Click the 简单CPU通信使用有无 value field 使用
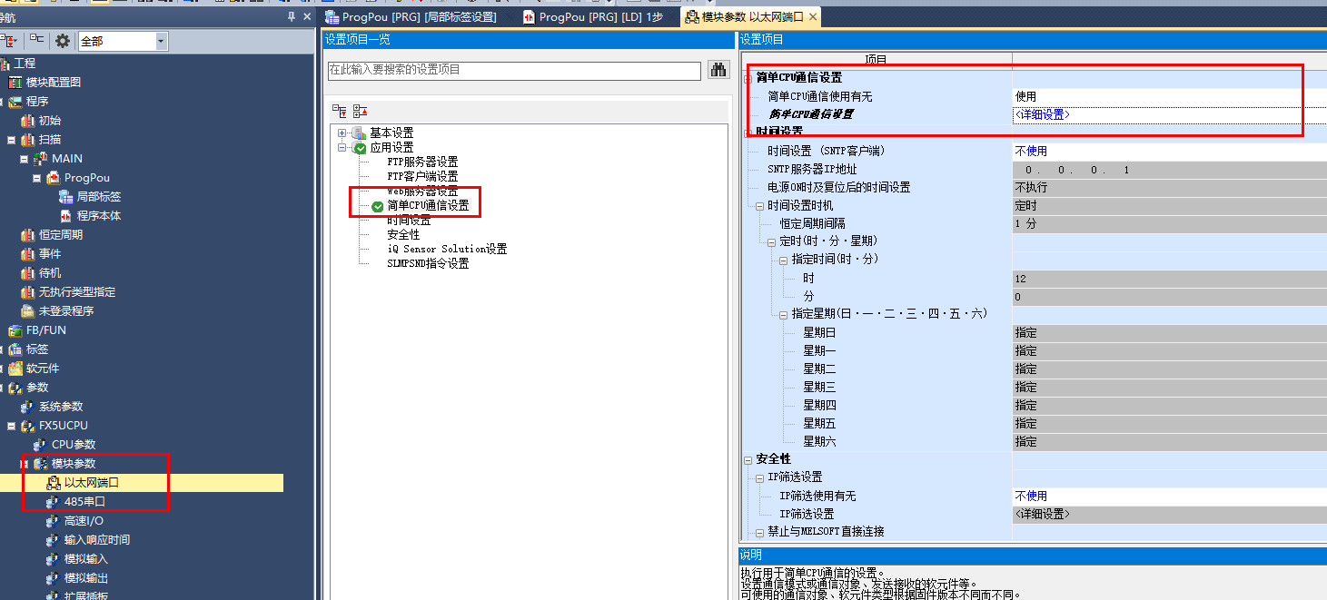 click(x=1025, y=96)
